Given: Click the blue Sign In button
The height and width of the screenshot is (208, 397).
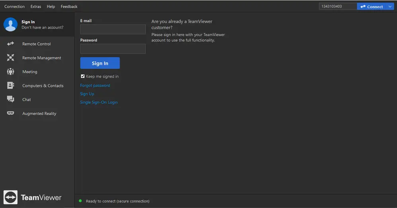Looking at the screenshot, I should (100, 63).
